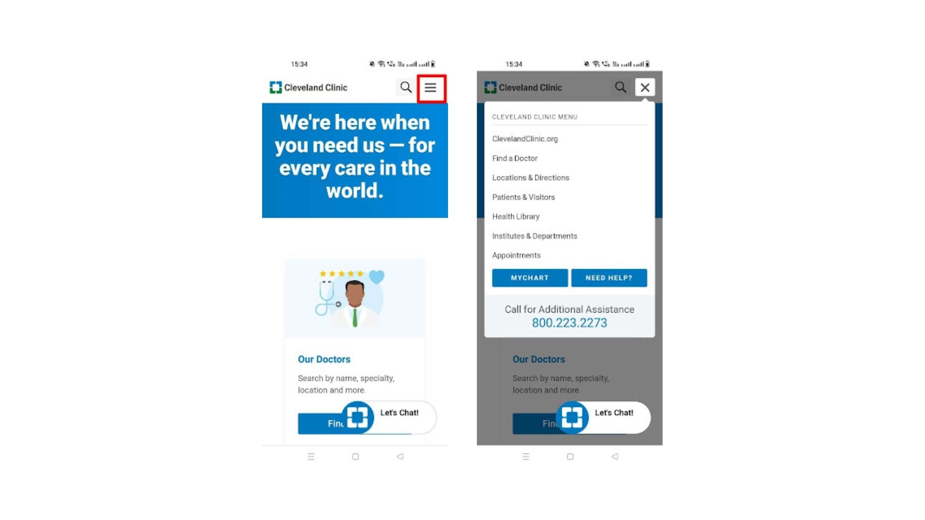Open Health Library menu entry
925x520 pixels.
[x=515, y=216]
